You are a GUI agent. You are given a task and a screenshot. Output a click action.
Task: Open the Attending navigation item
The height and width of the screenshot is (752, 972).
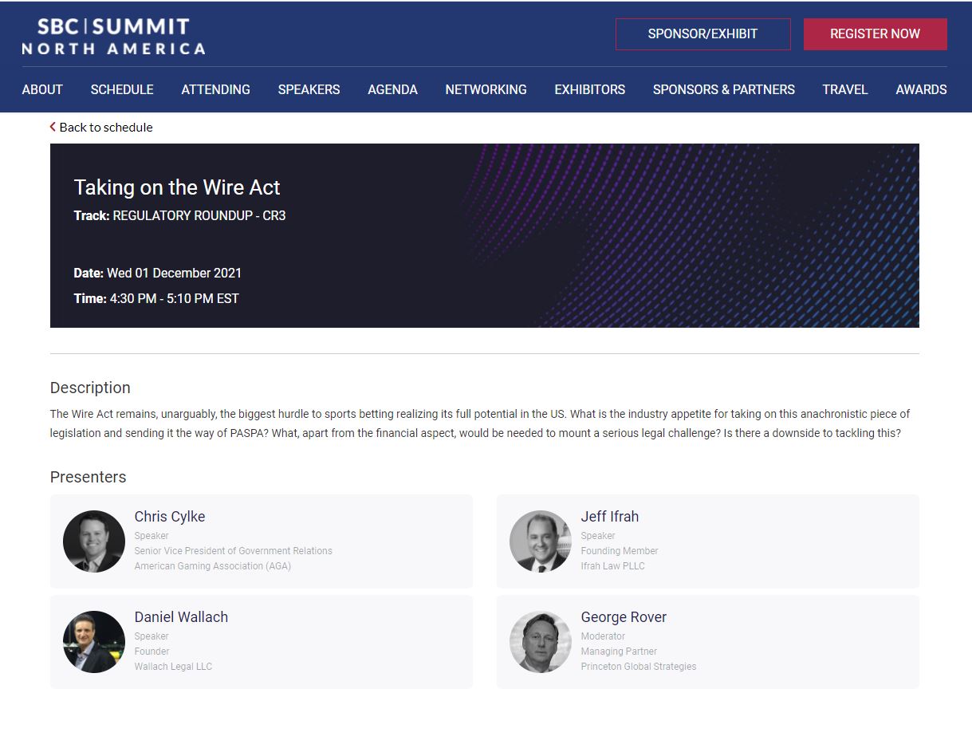(215, 89)
